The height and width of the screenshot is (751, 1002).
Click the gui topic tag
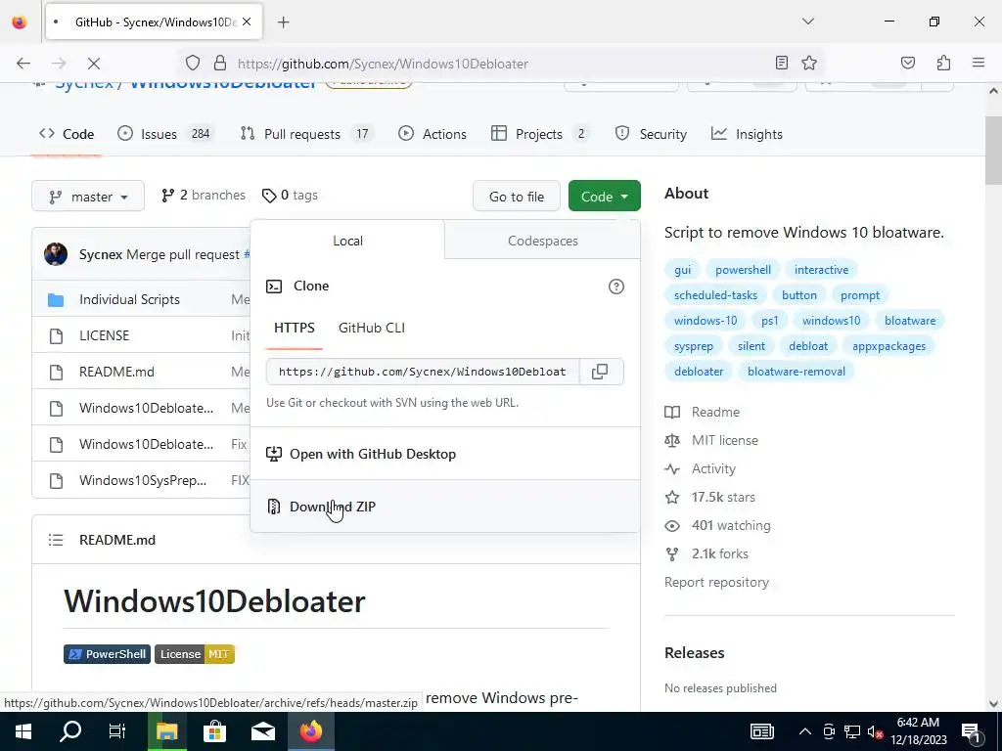(x=682, y=270)
